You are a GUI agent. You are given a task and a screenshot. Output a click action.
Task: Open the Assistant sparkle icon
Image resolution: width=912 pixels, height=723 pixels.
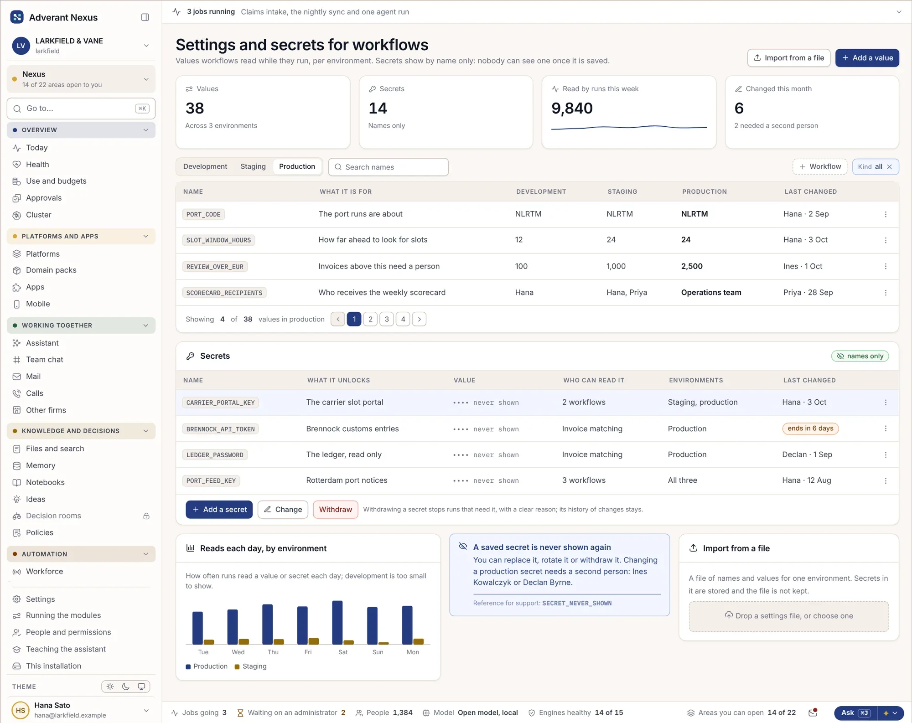(x=17, y=343)
